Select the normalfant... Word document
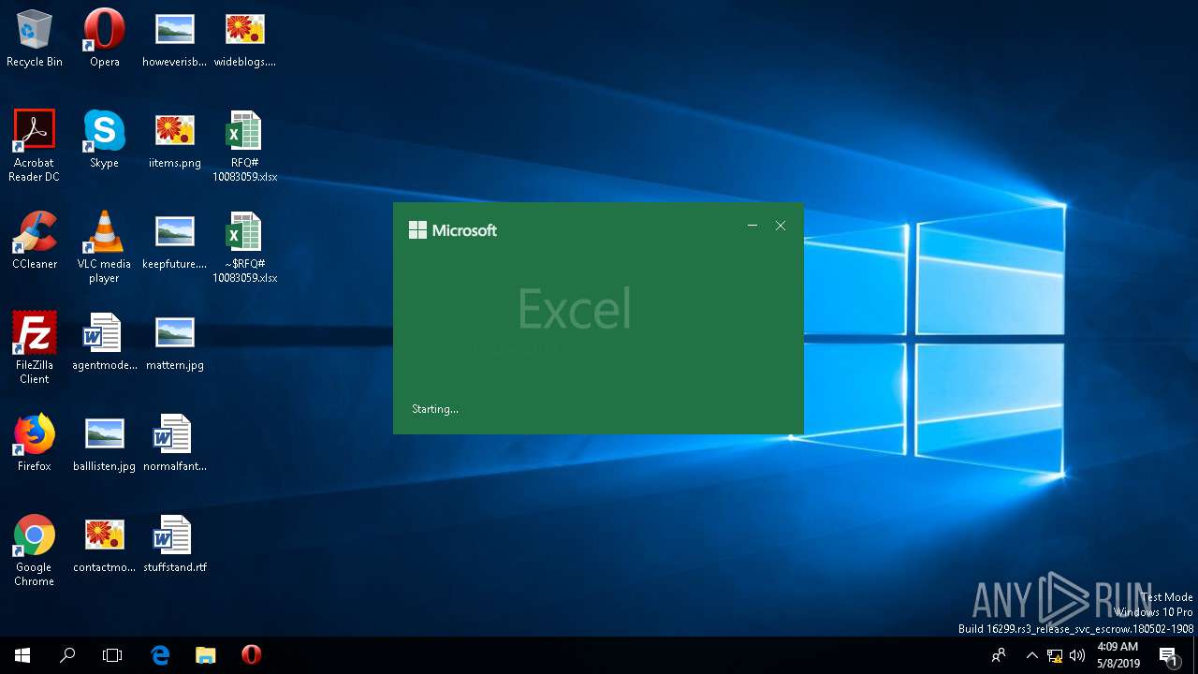The width and height of the screenshot is (1198, 674). (174, 443)
